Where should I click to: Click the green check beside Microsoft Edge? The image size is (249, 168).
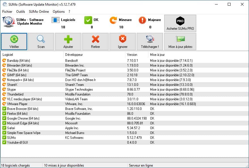tap(4, 123)
